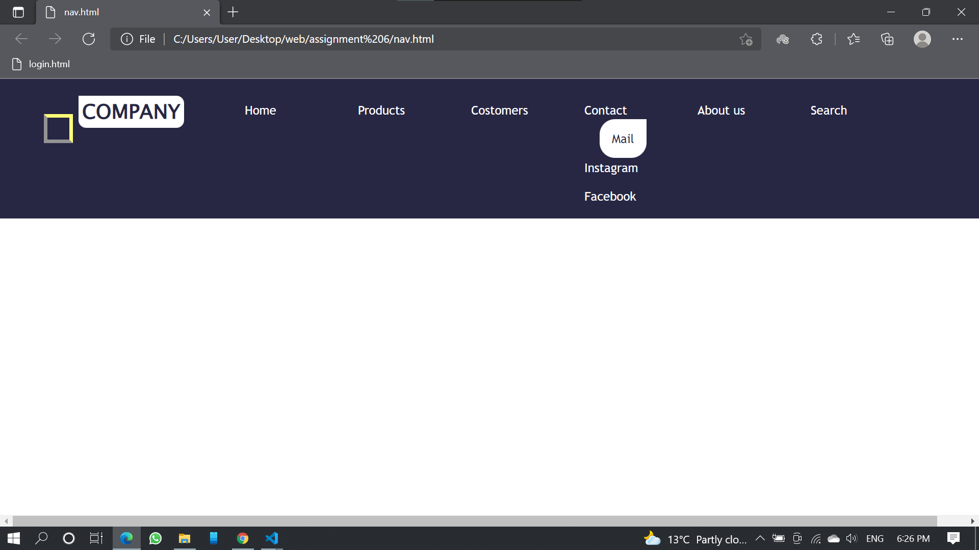Image resolution: width=979 pixels, height=550 pixels.
Task: Open the Extensions puzzle icon
Action: (x=816, y=39)
